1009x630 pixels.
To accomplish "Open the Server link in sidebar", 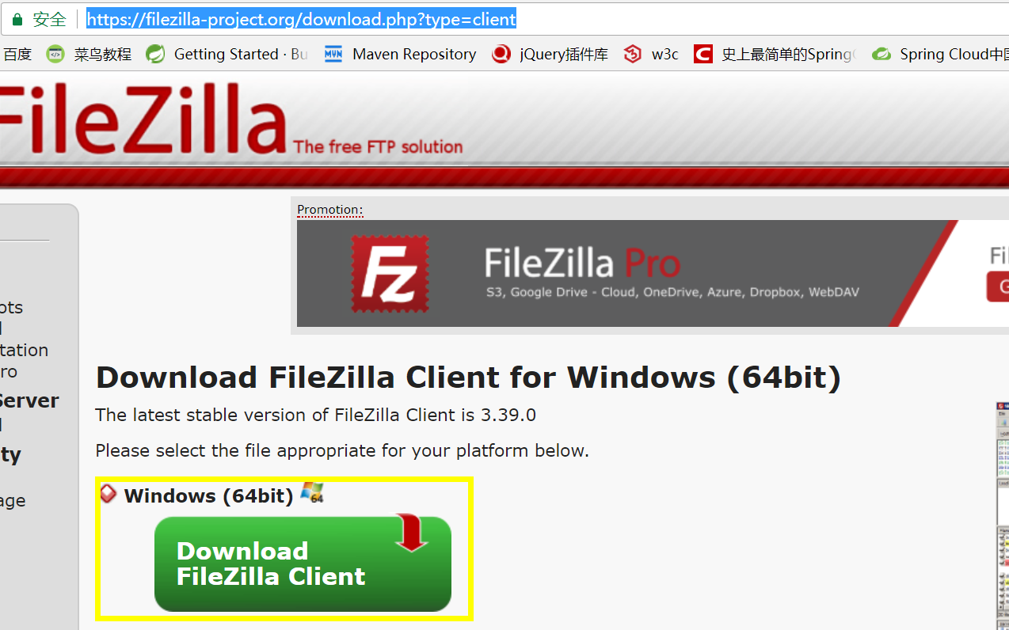I will point(29,400).
